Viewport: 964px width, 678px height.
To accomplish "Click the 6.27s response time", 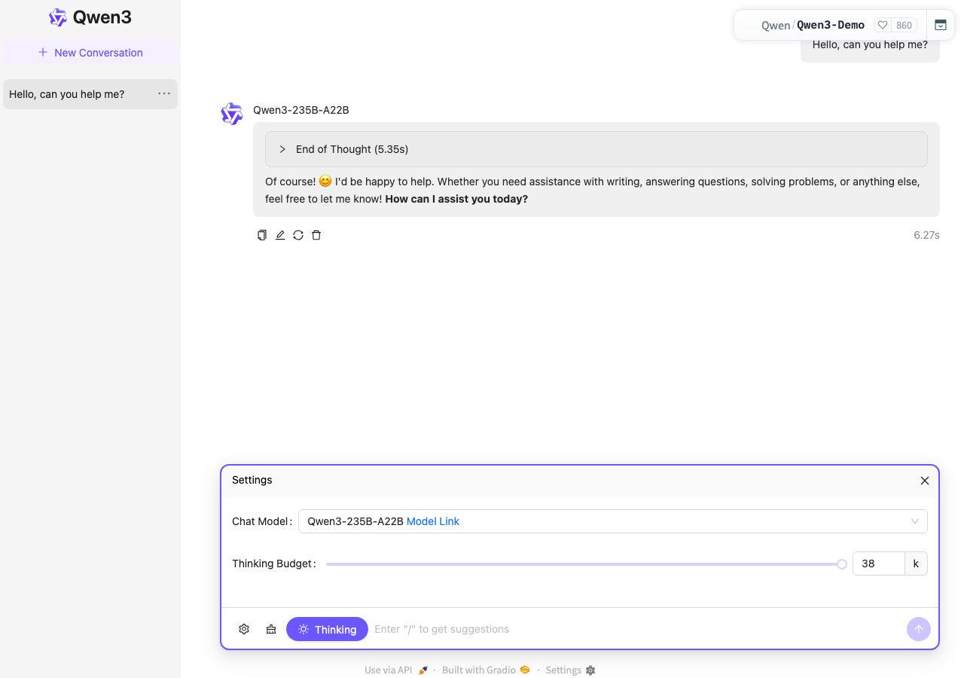I will click(x=926, y=235).
